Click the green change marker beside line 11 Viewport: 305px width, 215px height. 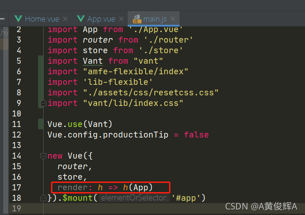tap(41, 124)
